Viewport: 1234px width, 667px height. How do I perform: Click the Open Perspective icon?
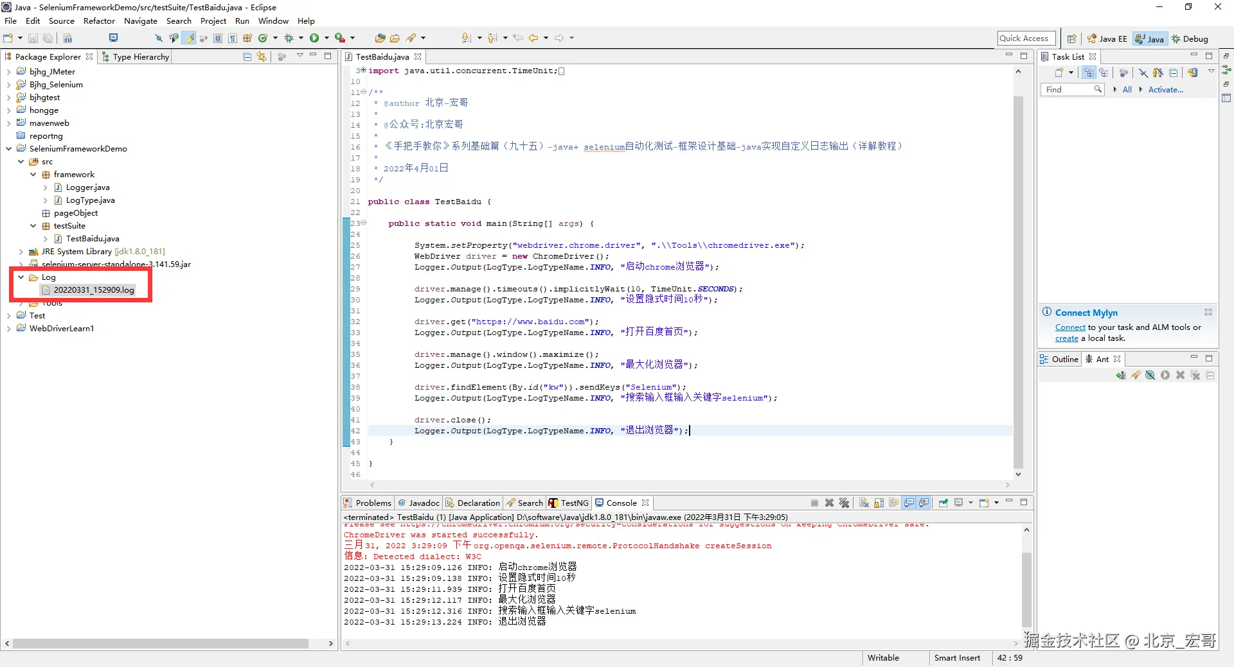click(1071, 39)
